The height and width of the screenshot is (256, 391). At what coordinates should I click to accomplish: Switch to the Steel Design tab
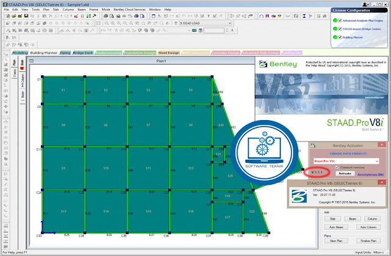tap(169, 53)
